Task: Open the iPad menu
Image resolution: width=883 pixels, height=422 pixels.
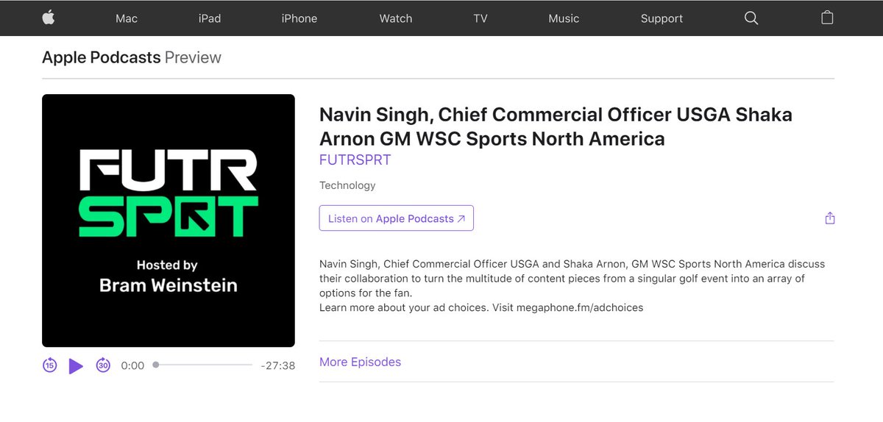Action: (x=210, y=18)
